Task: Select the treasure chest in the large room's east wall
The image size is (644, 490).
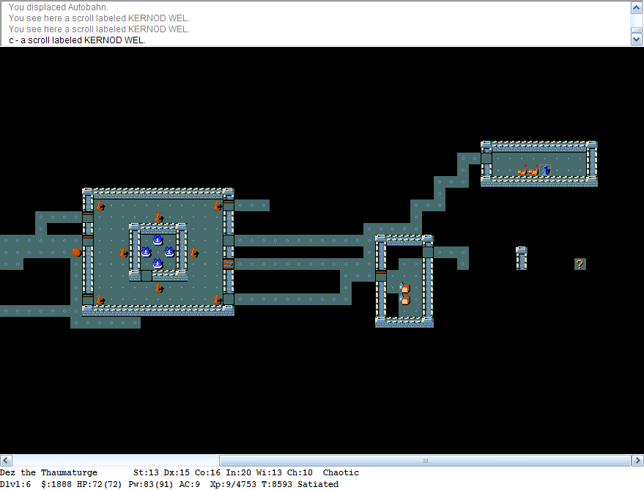Action: (229, 264)
